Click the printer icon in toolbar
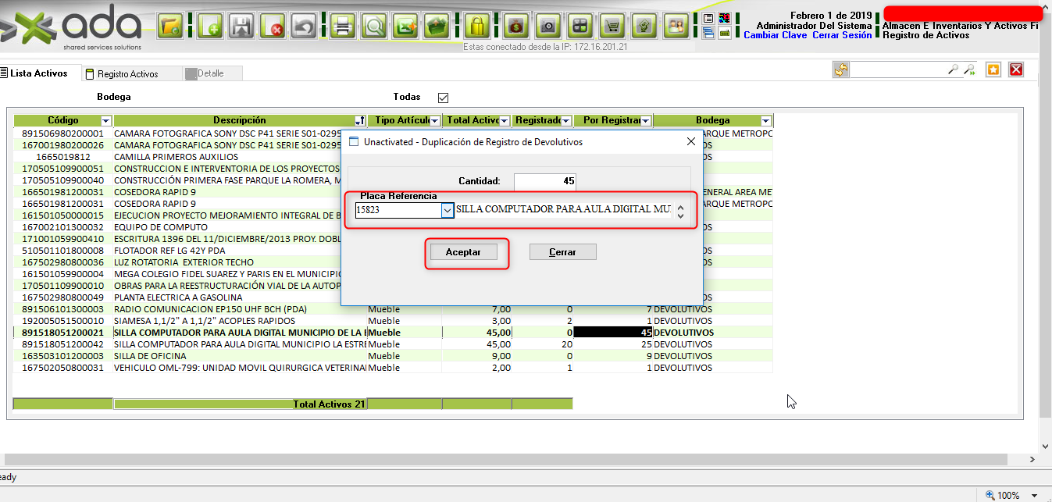 point(342,27)
